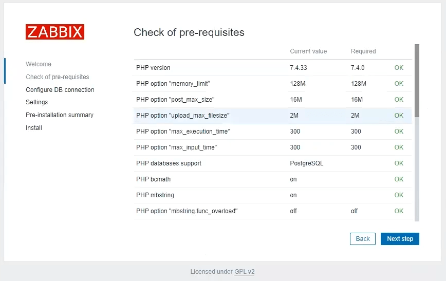446x281 pixels.
Task: Select Check of pre-requisites step
Action: 58,77
